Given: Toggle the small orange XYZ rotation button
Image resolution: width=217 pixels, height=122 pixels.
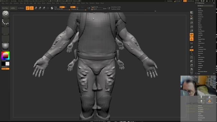Looking at the screenshot, I should coord(192,50).
